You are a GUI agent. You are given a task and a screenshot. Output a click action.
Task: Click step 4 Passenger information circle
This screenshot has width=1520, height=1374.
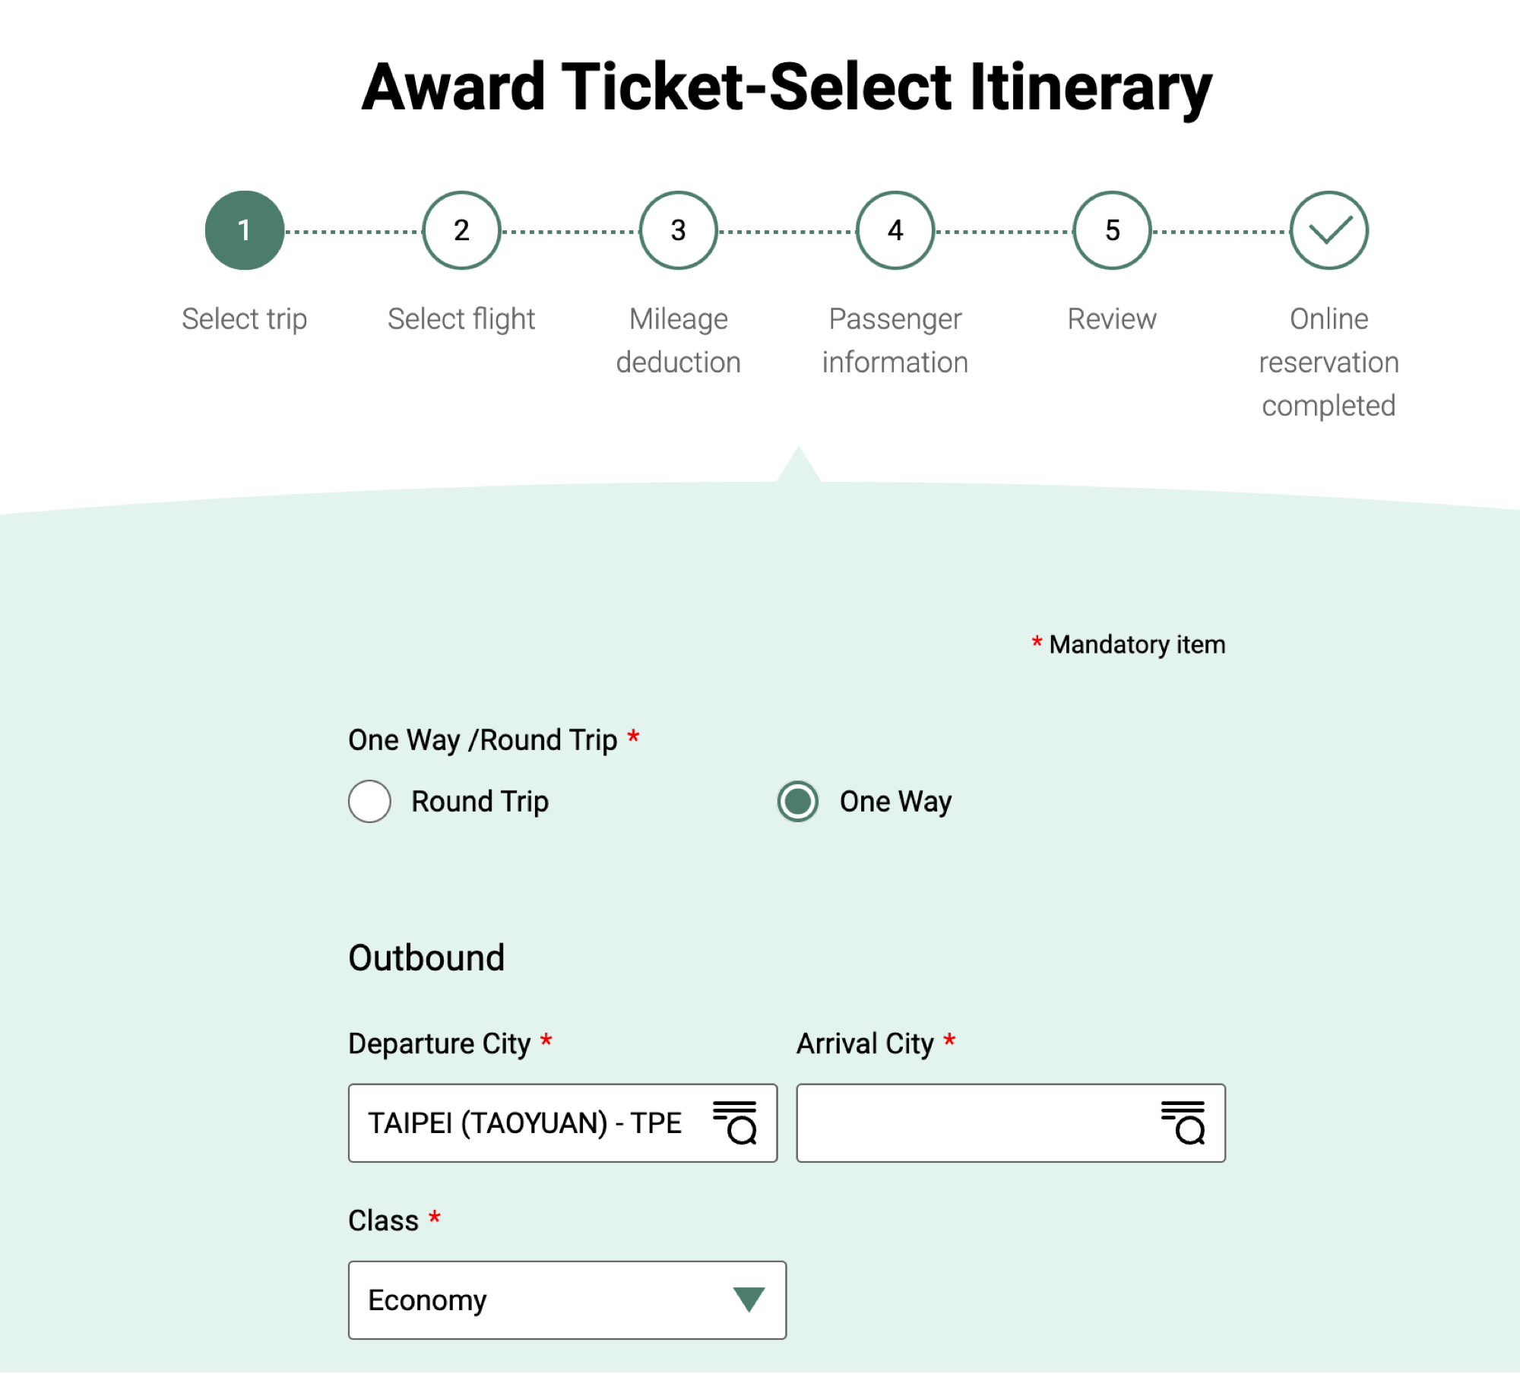[895, 230]
